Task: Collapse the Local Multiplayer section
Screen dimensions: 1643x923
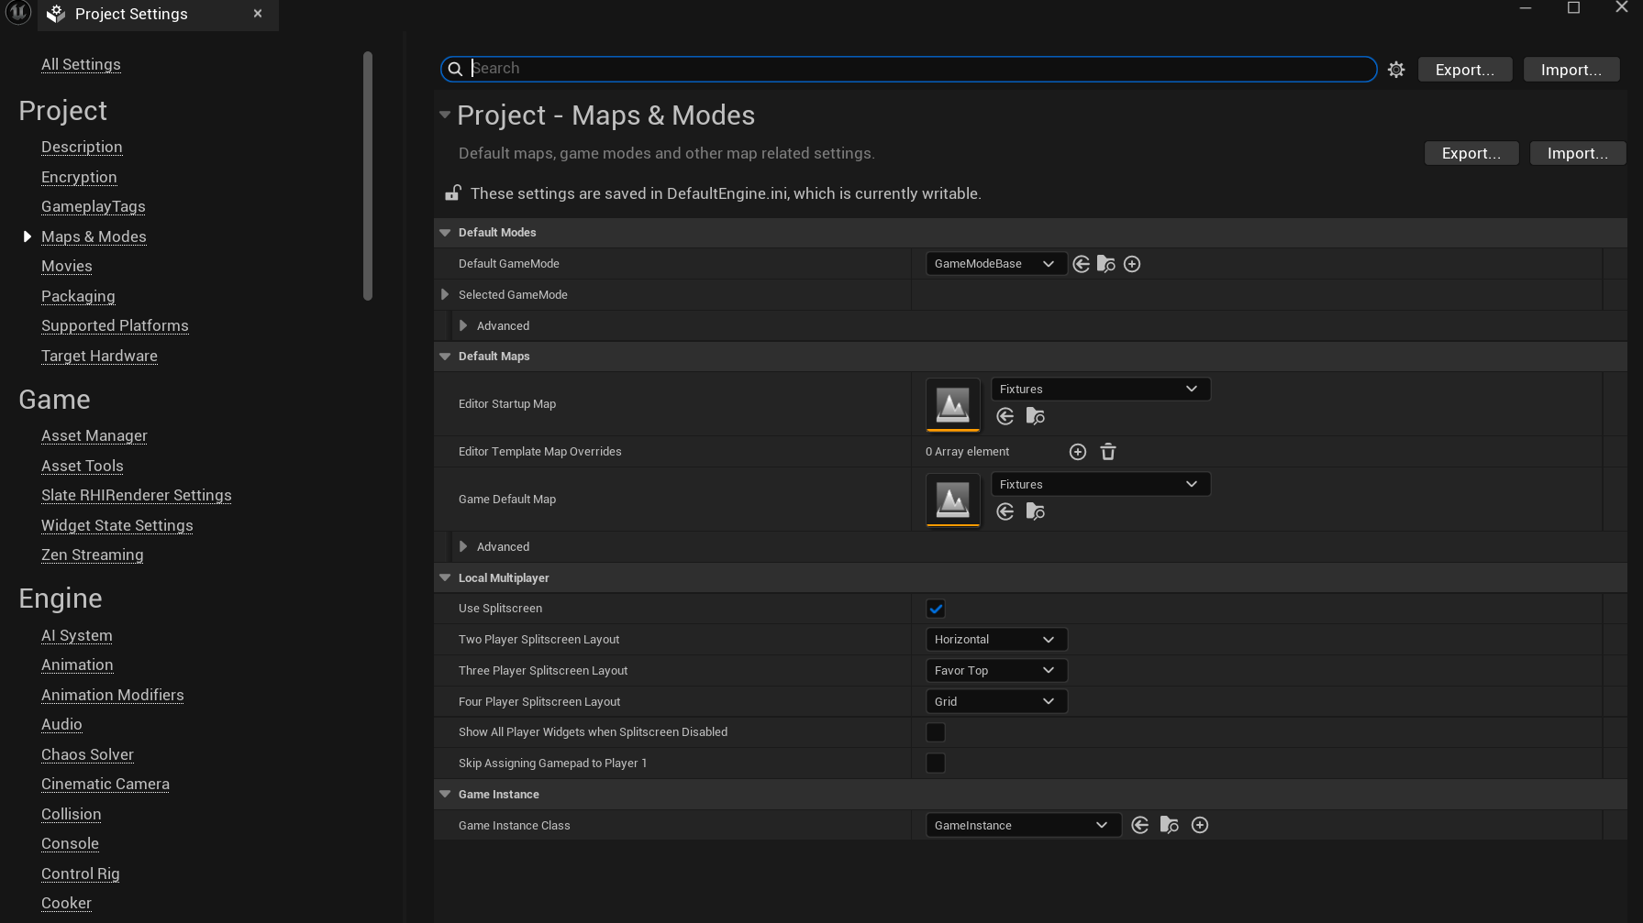Action: [x=445, y=578]
